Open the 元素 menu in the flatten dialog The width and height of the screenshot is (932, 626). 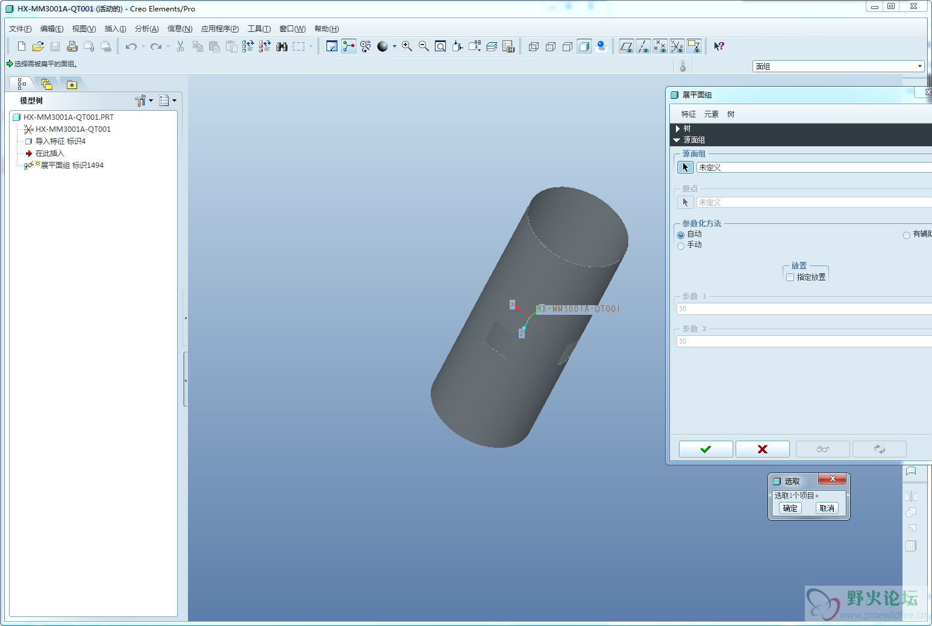(712, 114)
